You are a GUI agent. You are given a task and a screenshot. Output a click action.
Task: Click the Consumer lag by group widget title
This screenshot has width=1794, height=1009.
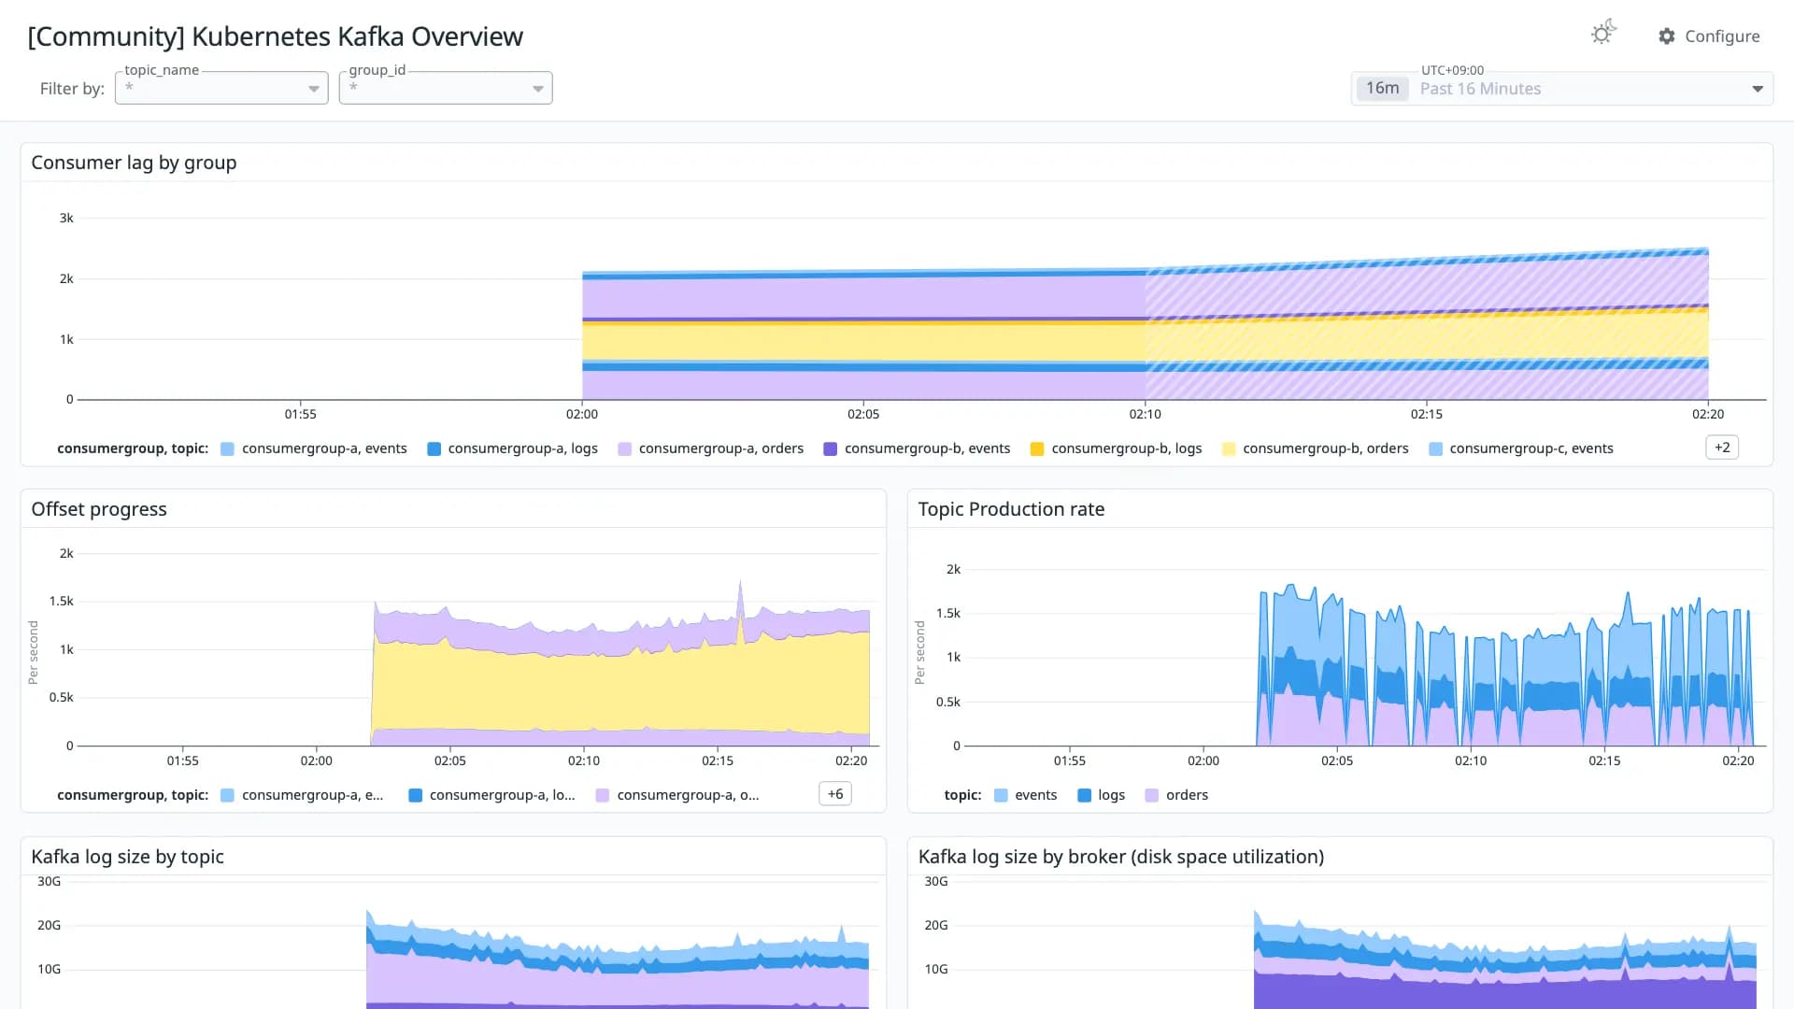(134, 163)
